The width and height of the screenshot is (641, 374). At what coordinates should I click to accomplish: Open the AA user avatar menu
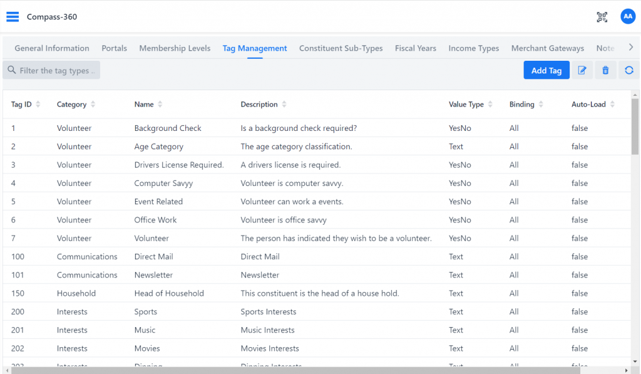click(627, 16)
